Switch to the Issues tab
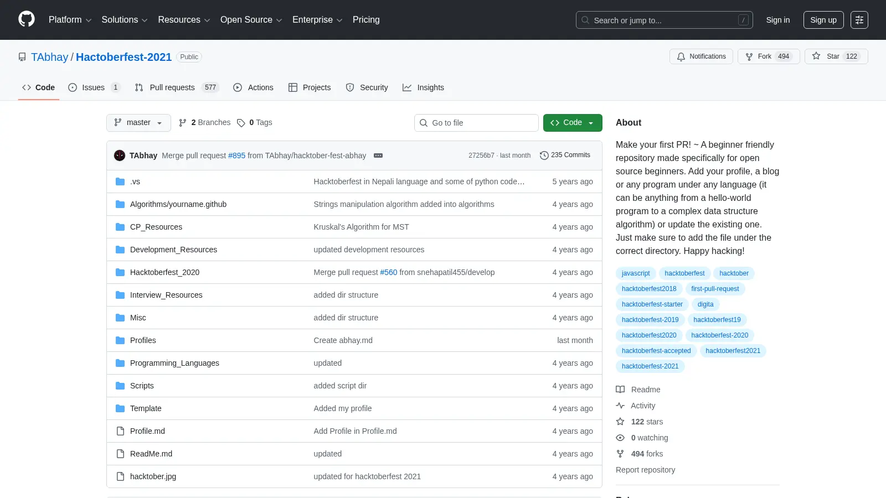 click(94, 87)
